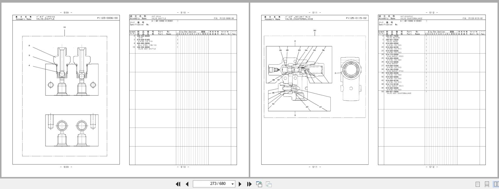
Task: Click figure number PI123-0006-00 on page 509
Action: (x=107, y=18)
